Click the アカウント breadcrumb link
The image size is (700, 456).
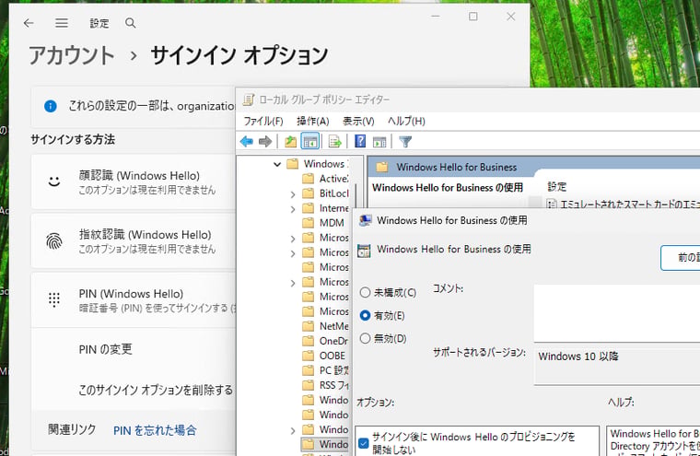coord(72,56)
